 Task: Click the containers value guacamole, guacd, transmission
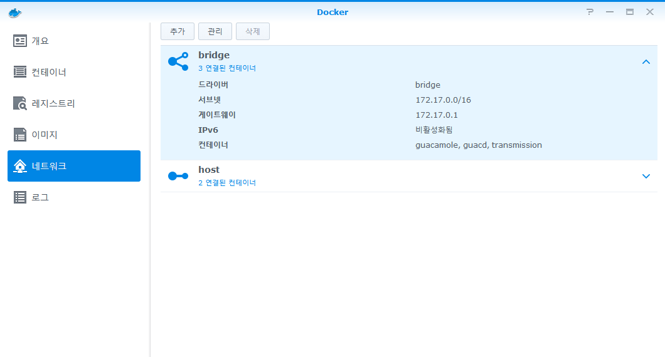click(x=479, y=145)
